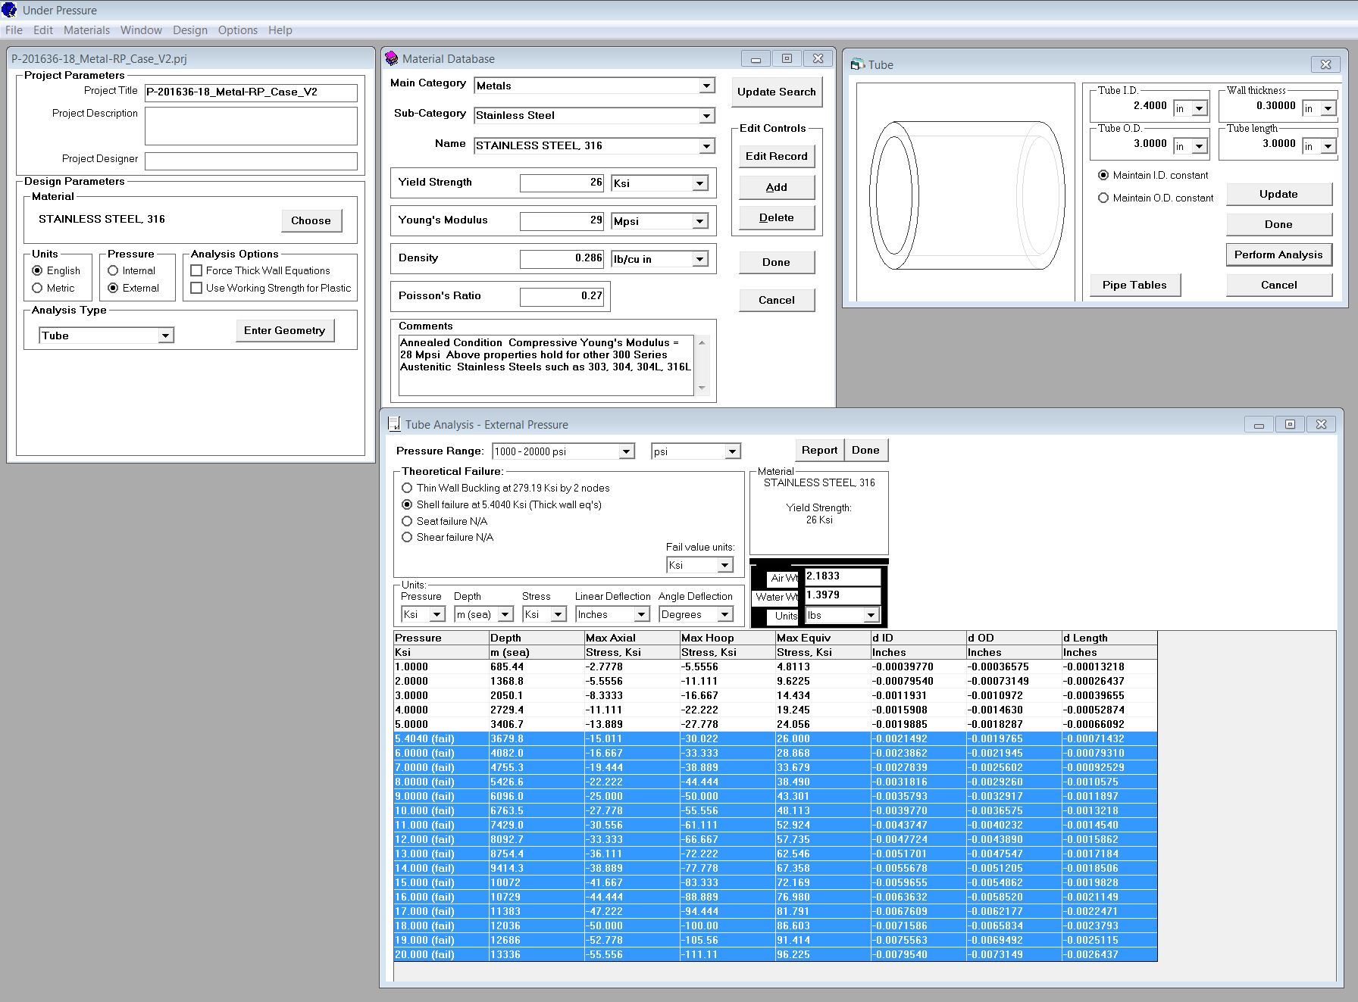Select Maintain O.D. constant option
Screen dimensions: 1358x1002
pos(1103,198)
